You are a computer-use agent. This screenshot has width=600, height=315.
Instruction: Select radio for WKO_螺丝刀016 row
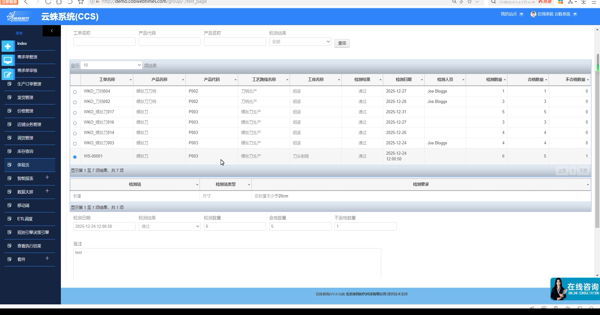tap(75, 123)
